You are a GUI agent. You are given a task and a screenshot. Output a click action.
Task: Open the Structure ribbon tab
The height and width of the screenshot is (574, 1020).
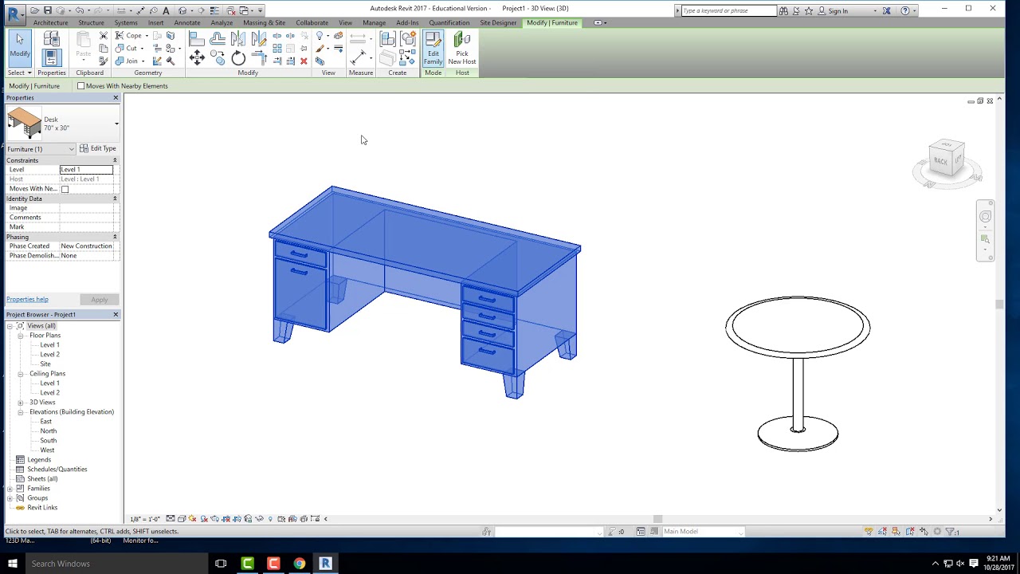(91, 22)
